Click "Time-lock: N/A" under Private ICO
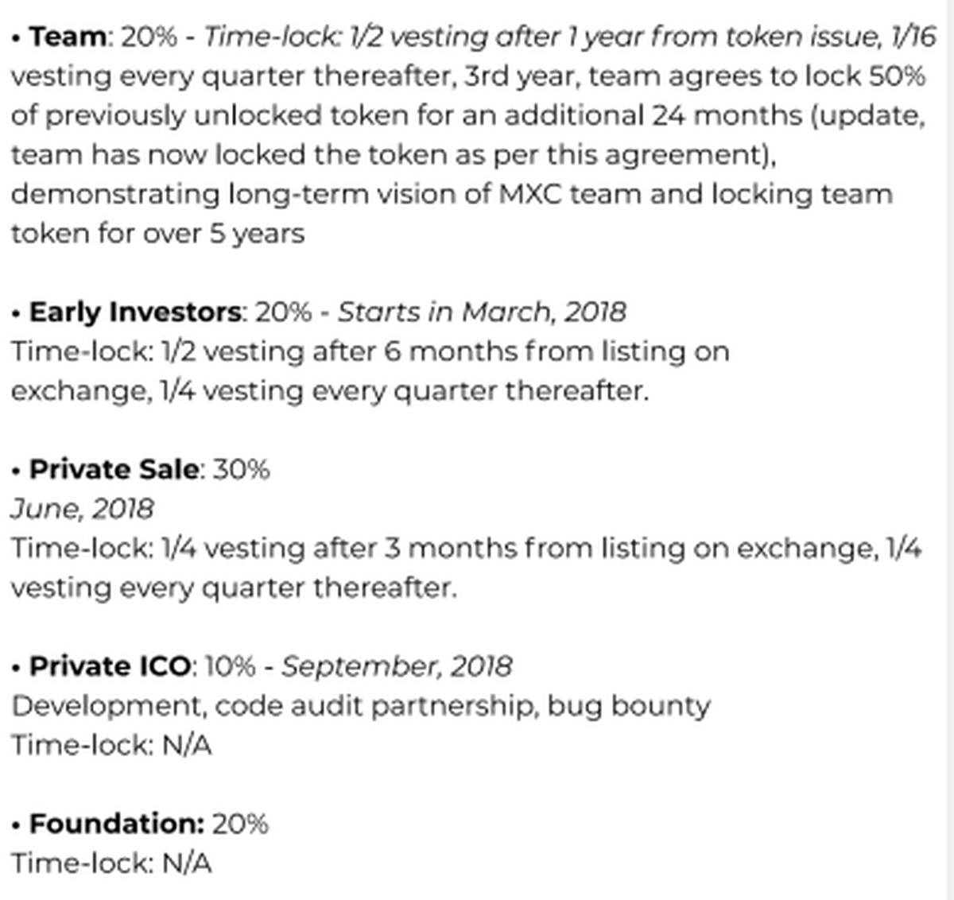954x900 pixels. 111,746
